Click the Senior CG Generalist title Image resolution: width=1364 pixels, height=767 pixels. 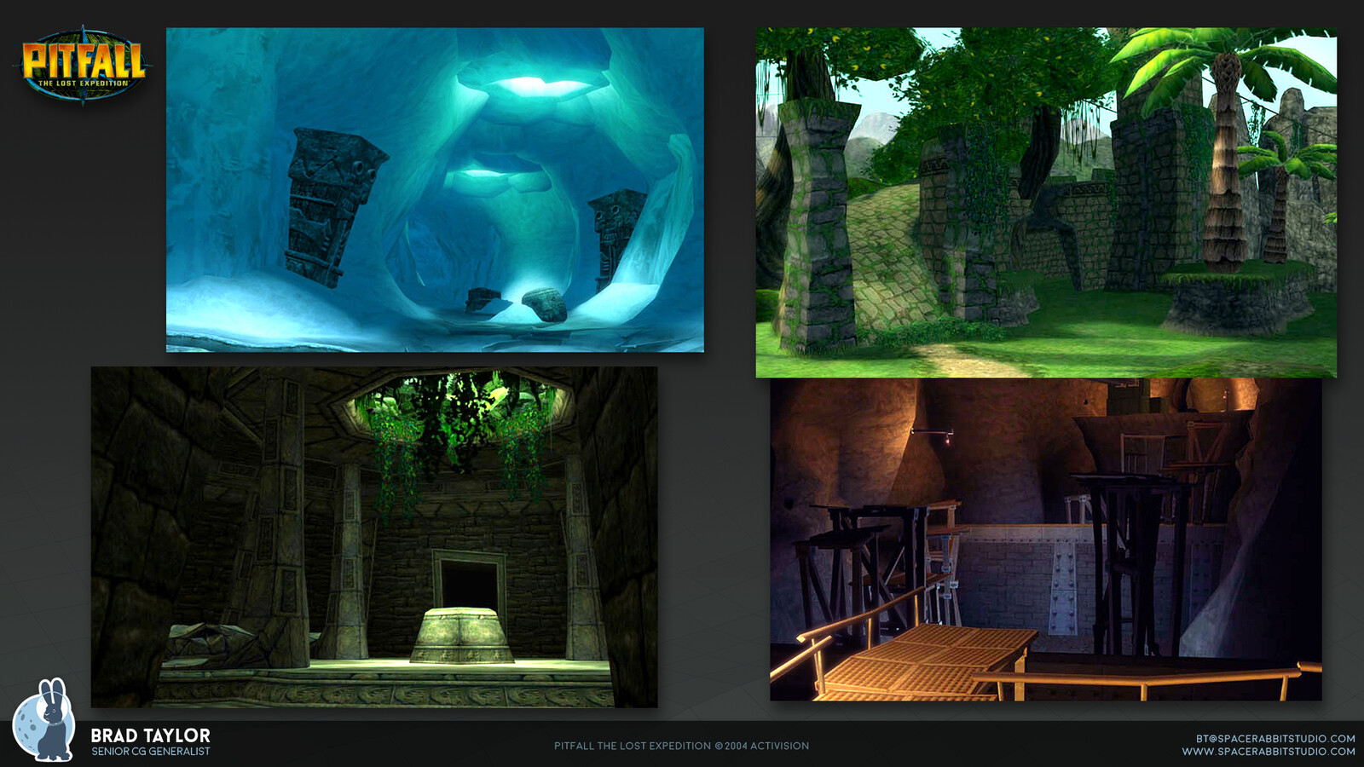pos(151,752)
